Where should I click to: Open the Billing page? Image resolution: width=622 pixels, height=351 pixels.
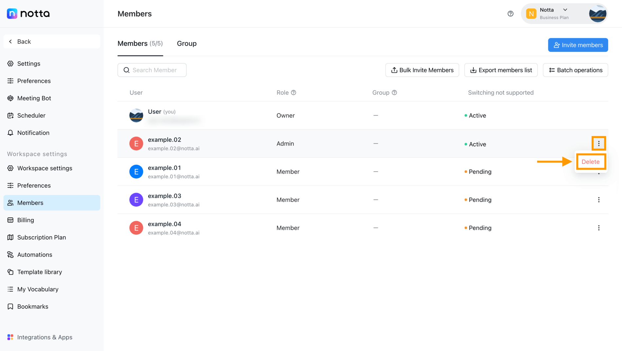(x=26, y=220)
